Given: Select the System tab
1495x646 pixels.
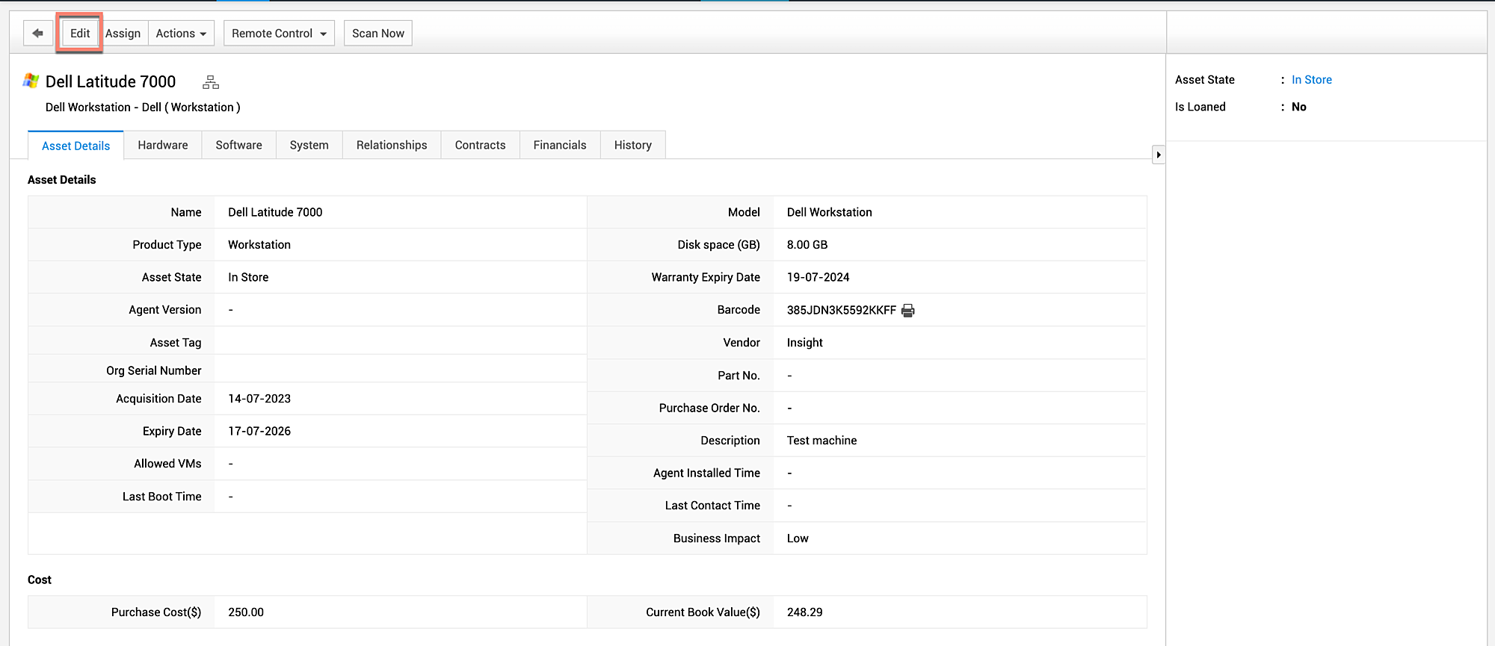Looking at the screenshot, I should (x=309, y=145).
